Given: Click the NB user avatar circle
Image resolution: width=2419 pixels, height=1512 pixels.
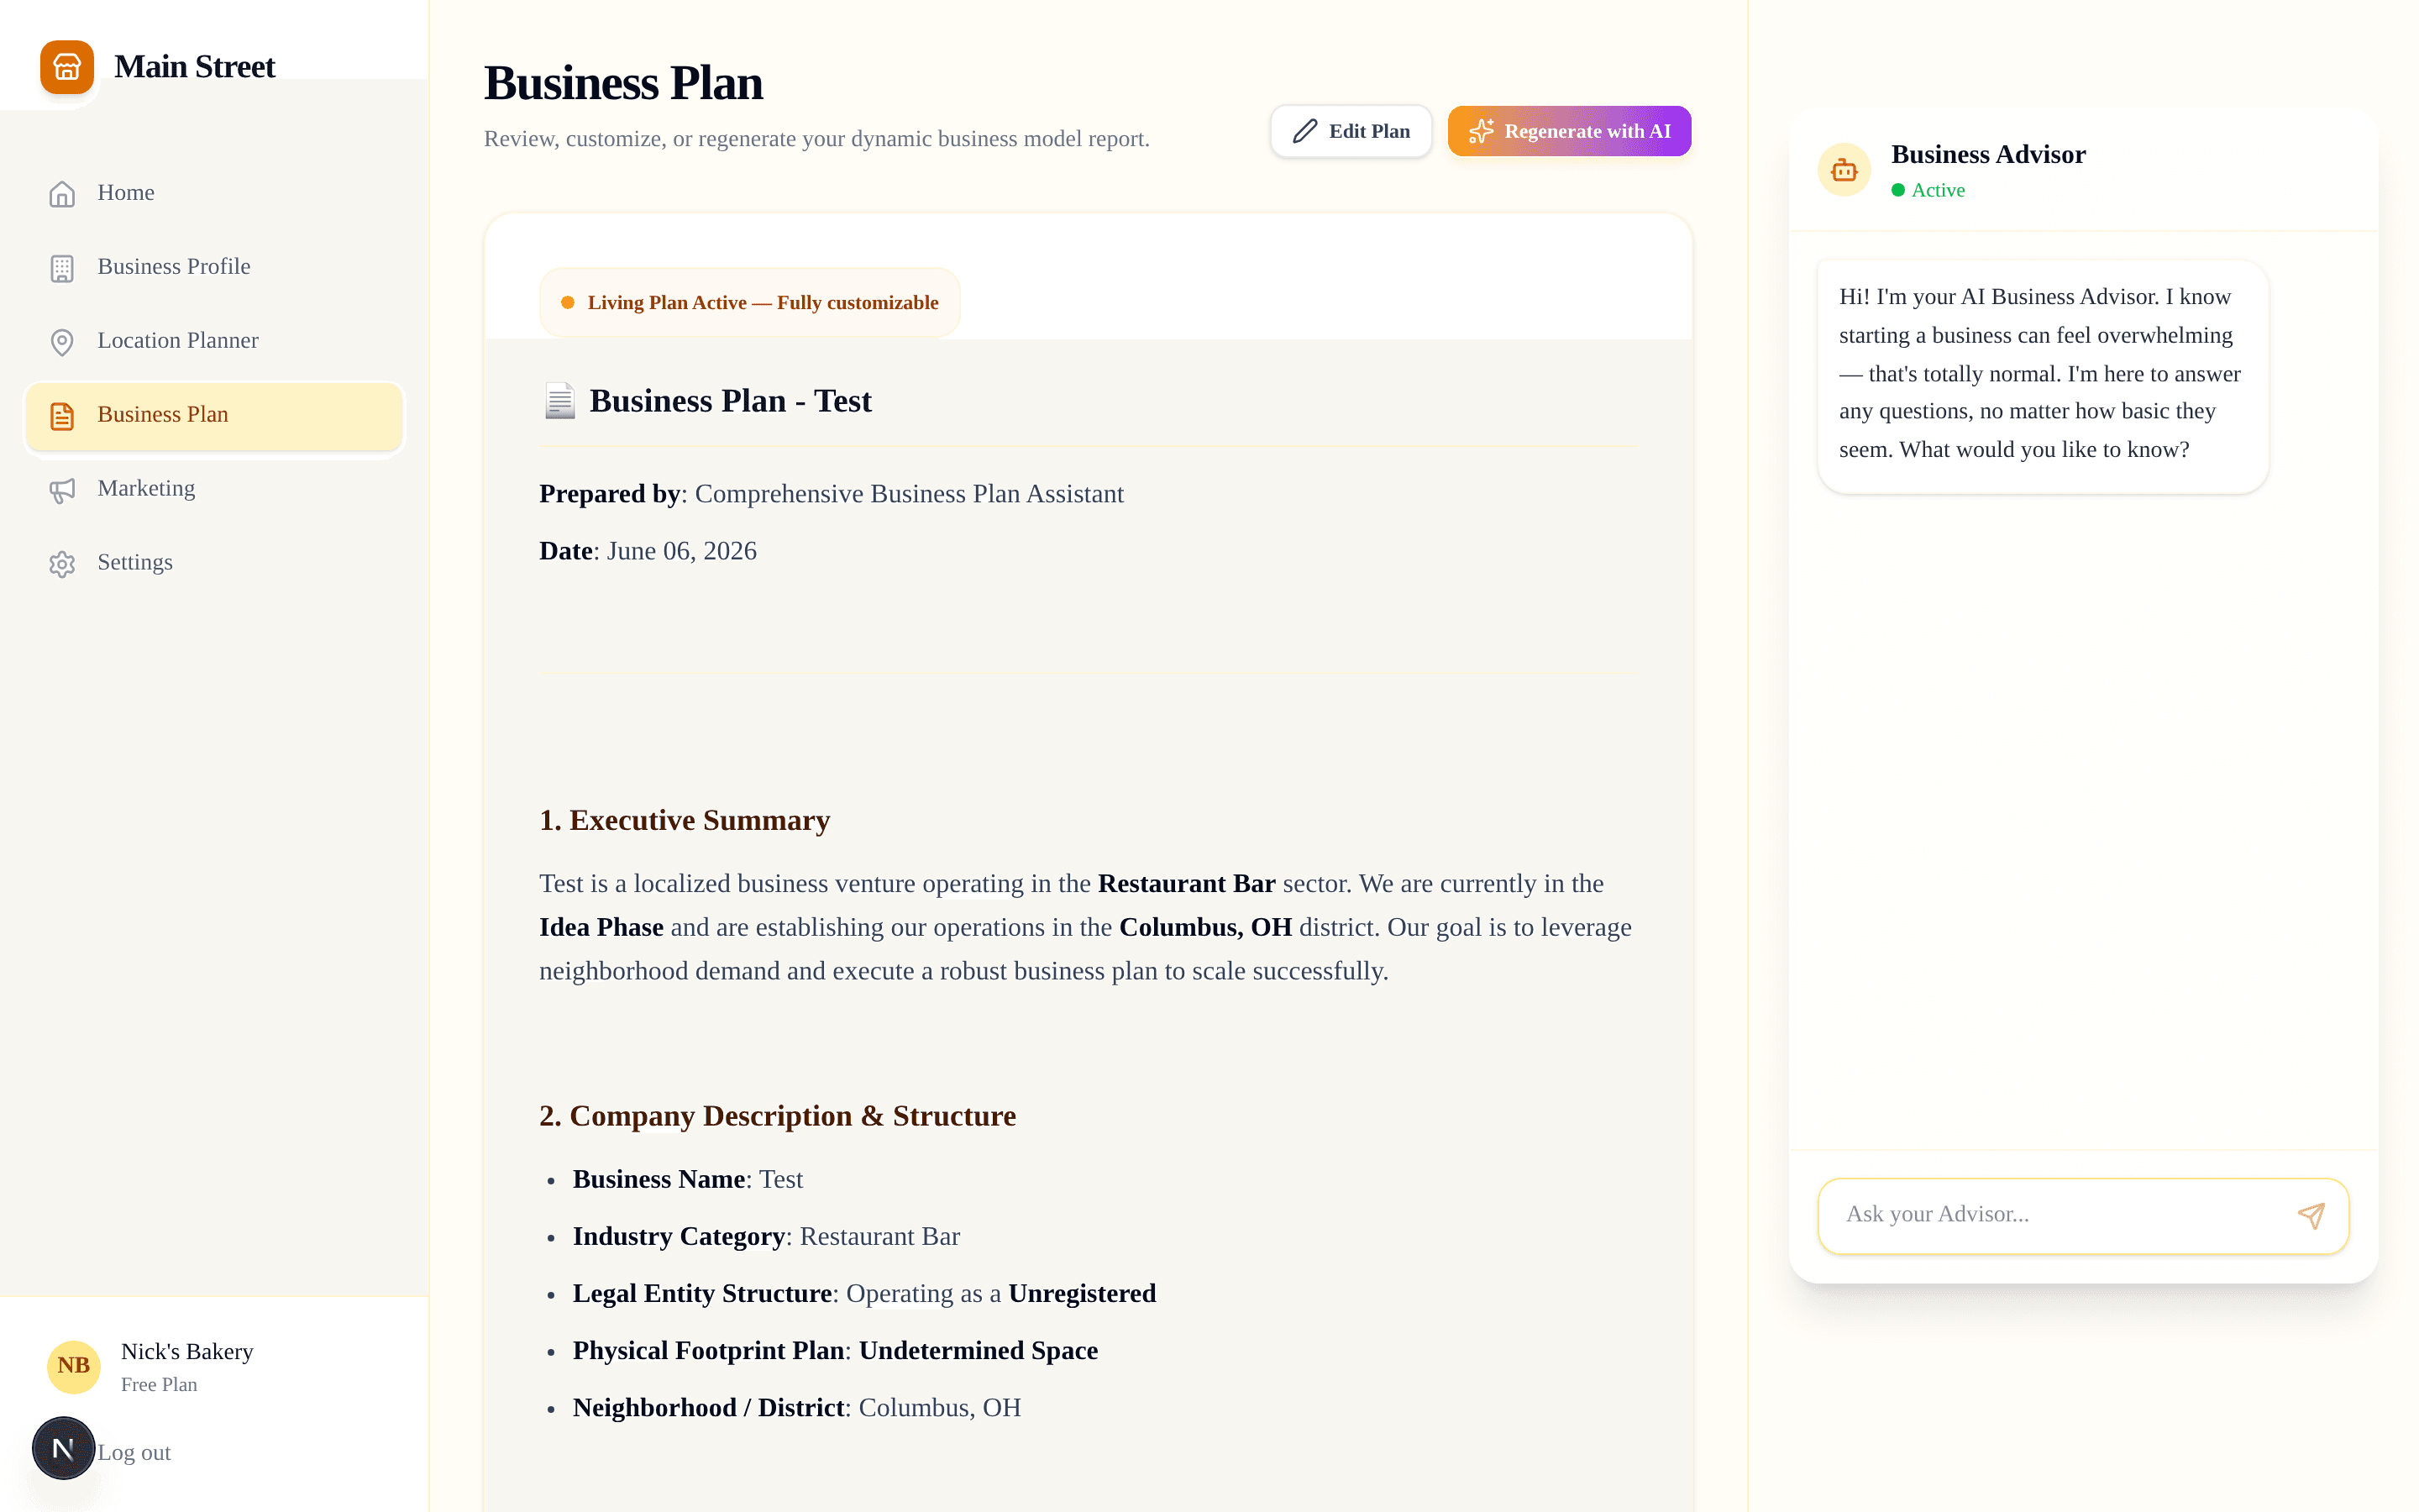Looking at the screenshot, I should [74, 1366].
